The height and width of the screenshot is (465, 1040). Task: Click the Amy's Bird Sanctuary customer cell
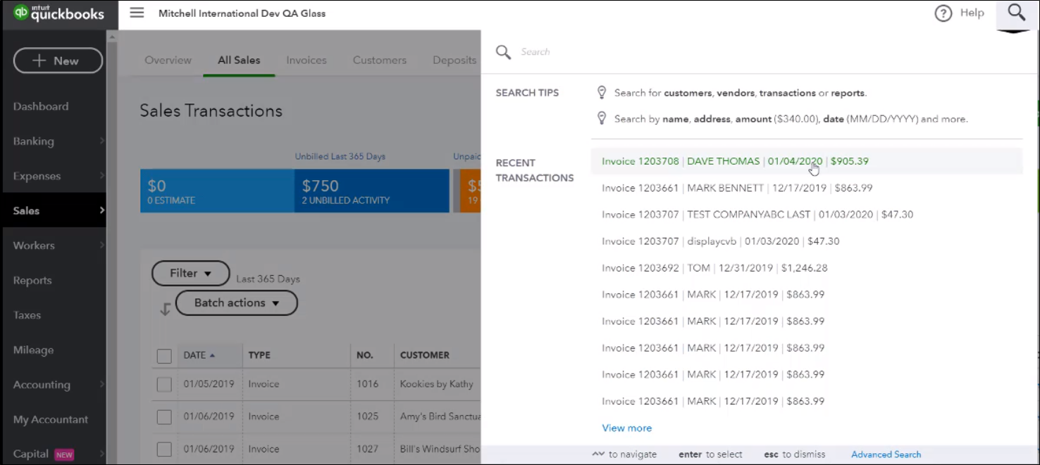(x=440, y=416)
